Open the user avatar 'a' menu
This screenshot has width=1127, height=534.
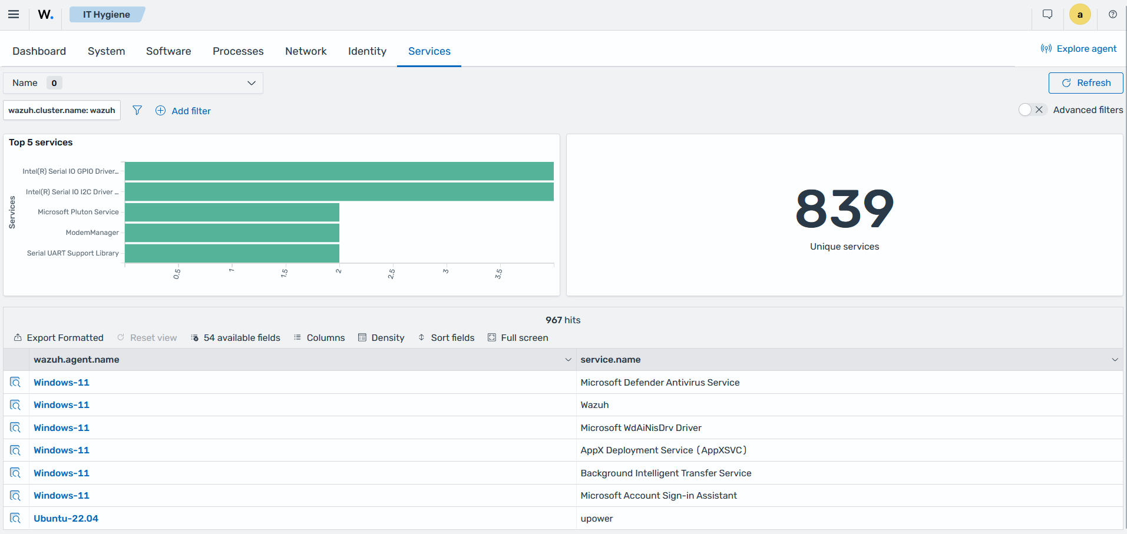coord(1080,15)
